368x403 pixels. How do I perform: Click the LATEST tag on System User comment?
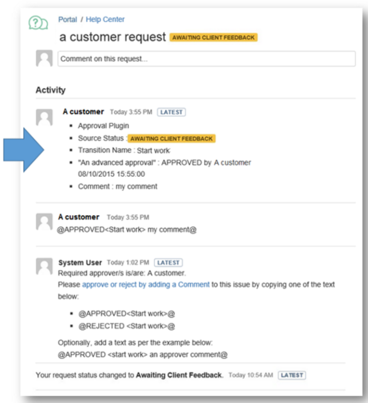click(x=169, y=263)
